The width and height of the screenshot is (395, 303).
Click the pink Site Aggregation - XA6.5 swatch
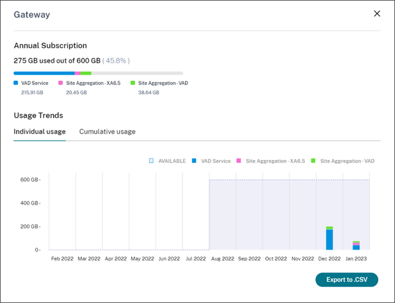tap(61, 83)
